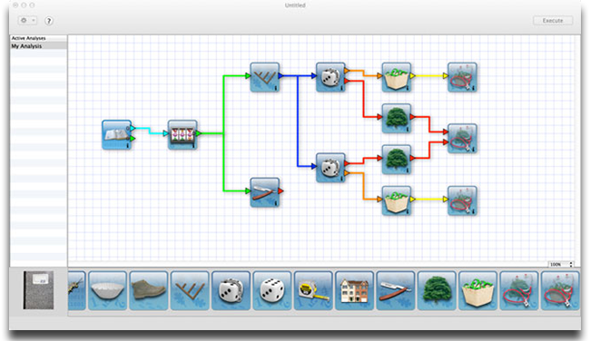
Task: Choose the chained dice tool in palette
Action: pyautogui.click(x=231, y=290)
